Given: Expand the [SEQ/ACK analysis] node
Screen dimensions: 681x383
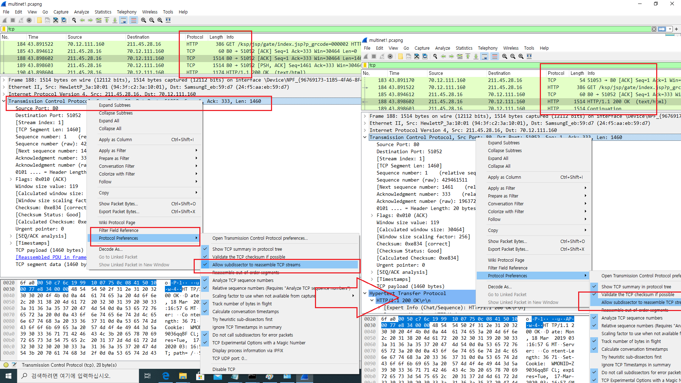Looking at the screenshot, I should click(x=11, y=236).
